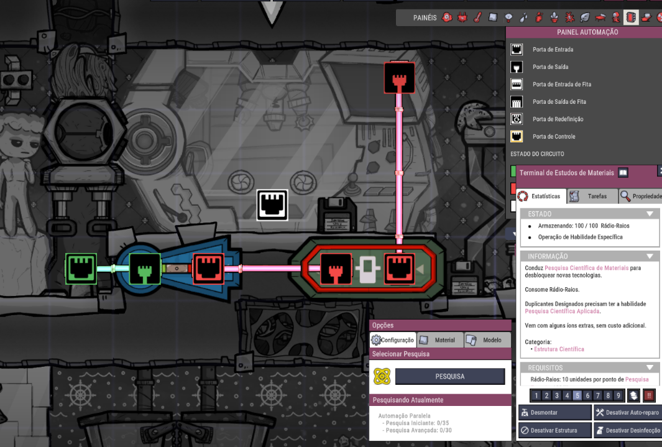Click the white control port on the terminal
The image size is (662, 447).
coord(272,205)
